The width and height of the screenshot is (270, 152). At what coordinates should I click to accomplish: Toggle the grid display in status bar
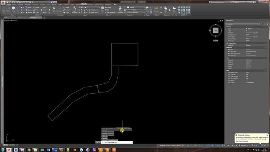click(183, 145)
